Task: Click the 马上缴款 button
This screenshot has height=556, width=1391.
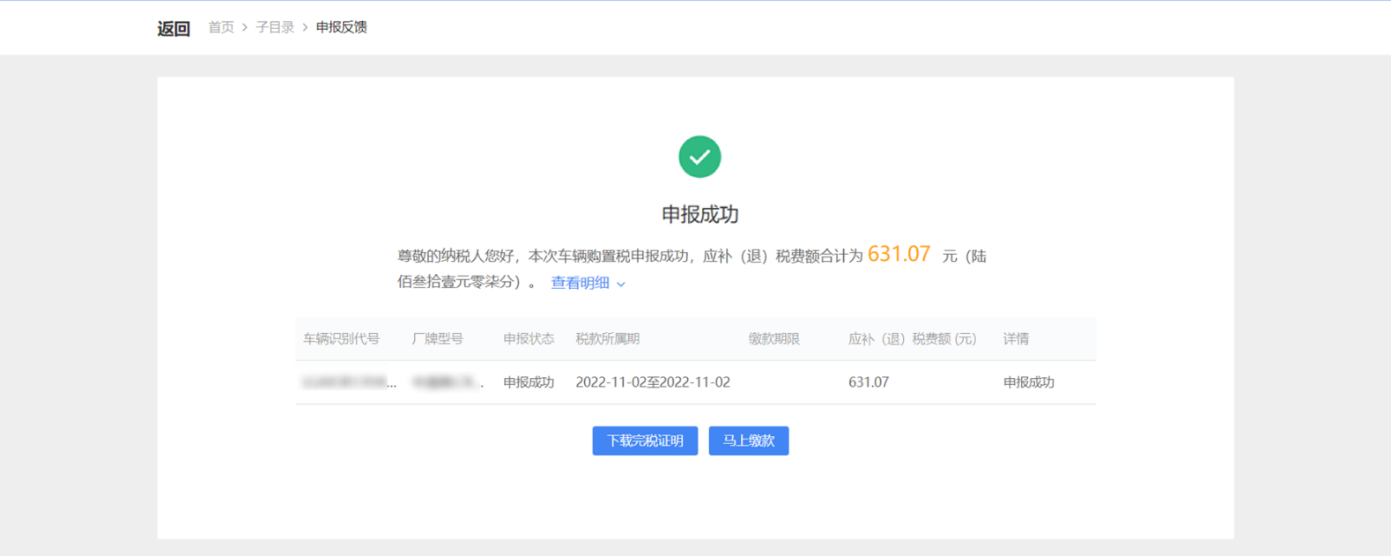Action: point(748,441)
